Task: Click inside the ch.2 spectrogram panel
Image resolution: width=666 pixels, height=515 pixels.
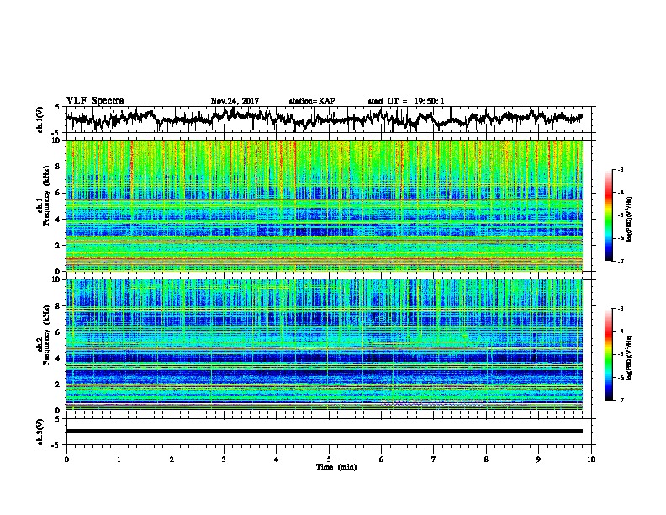Action: [325, 345]
